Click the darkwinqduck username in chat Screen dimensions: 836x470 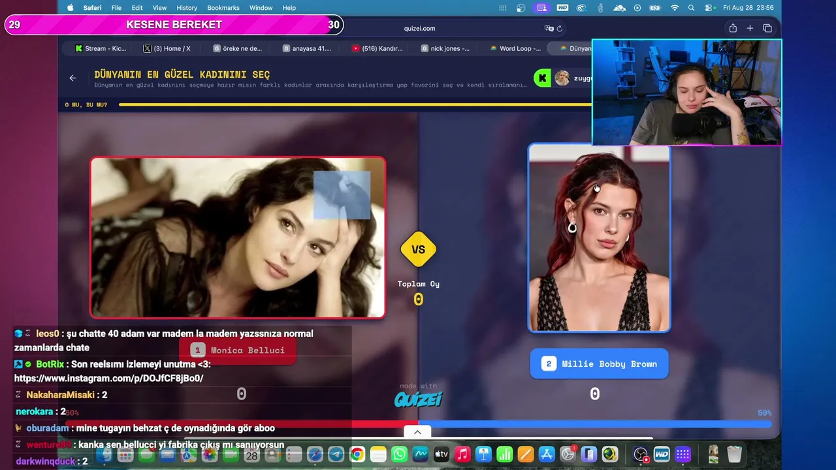(x=45, y=462)
